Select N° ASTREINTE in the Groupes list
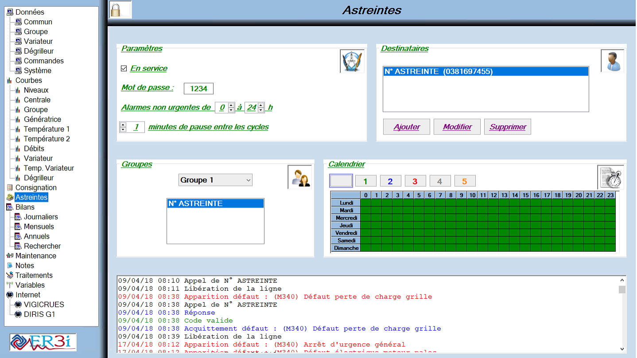Screen dimensions: 637x358 point(215,204)
